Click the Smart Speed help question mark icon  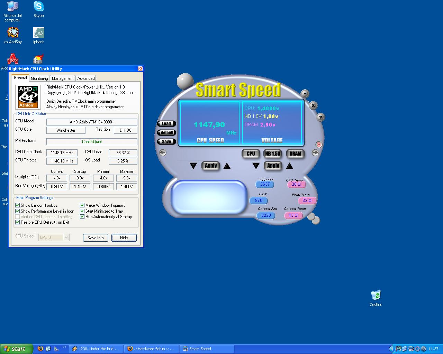click(x=320, y=118)
